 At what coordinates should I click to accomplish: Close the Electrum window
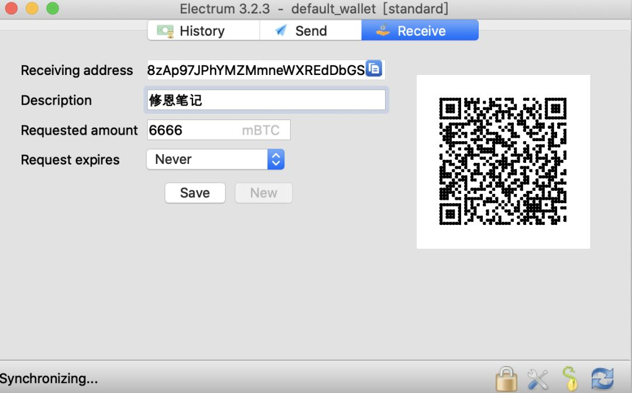pos(11,8)
